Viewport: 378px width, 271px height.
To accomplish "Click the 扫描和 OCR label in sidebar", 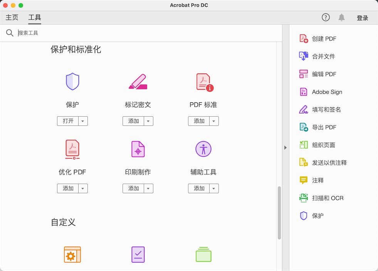I will click(328, 198).
